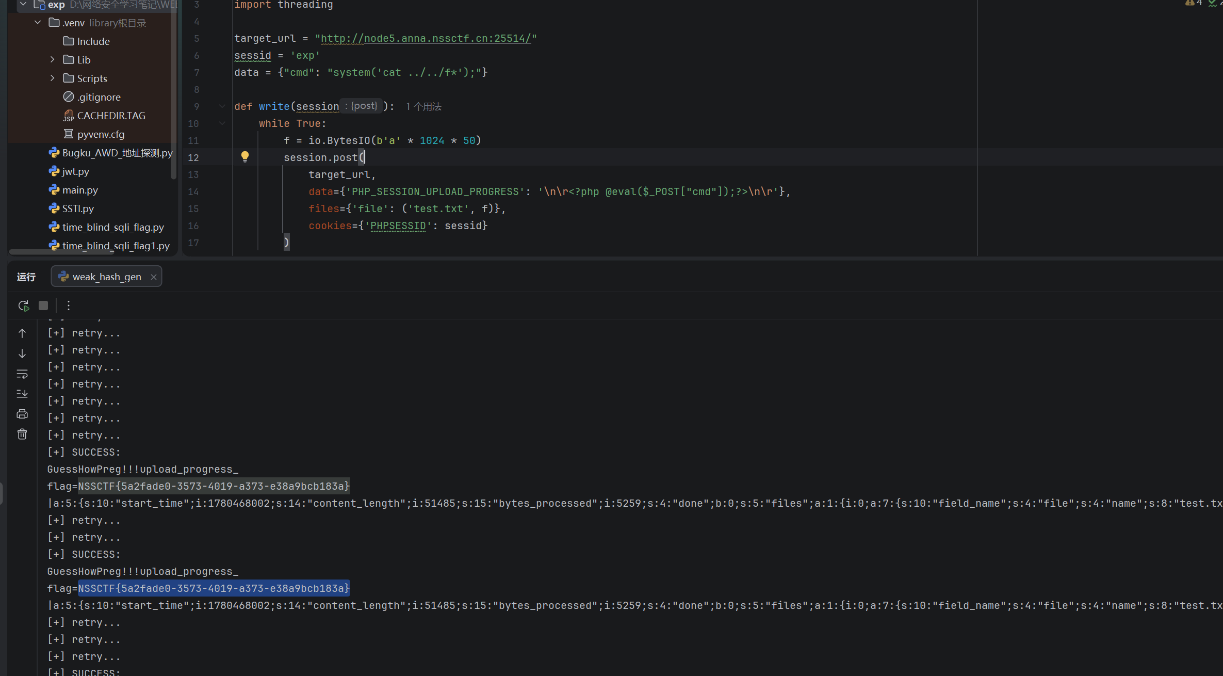1223x676 pixels.
Task: Click the jwt.py Python file icon
Action: pyautogui.click(x=54, y=171)
